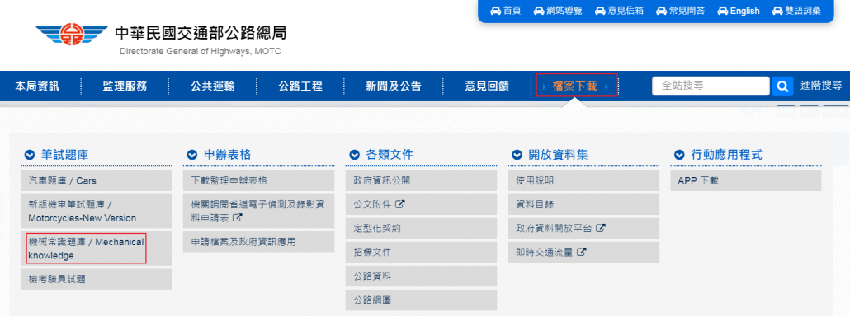850x316 pixels.
Task: Click the 筆試題庫 heading
Action: coord(64,155)
